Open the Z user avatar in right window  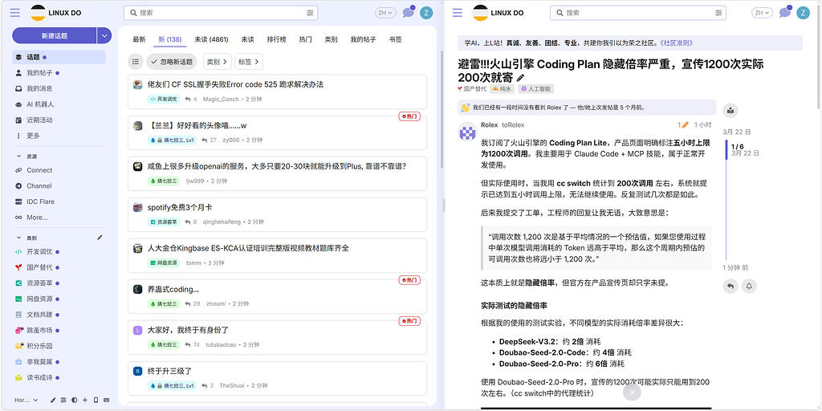[803, 13]
